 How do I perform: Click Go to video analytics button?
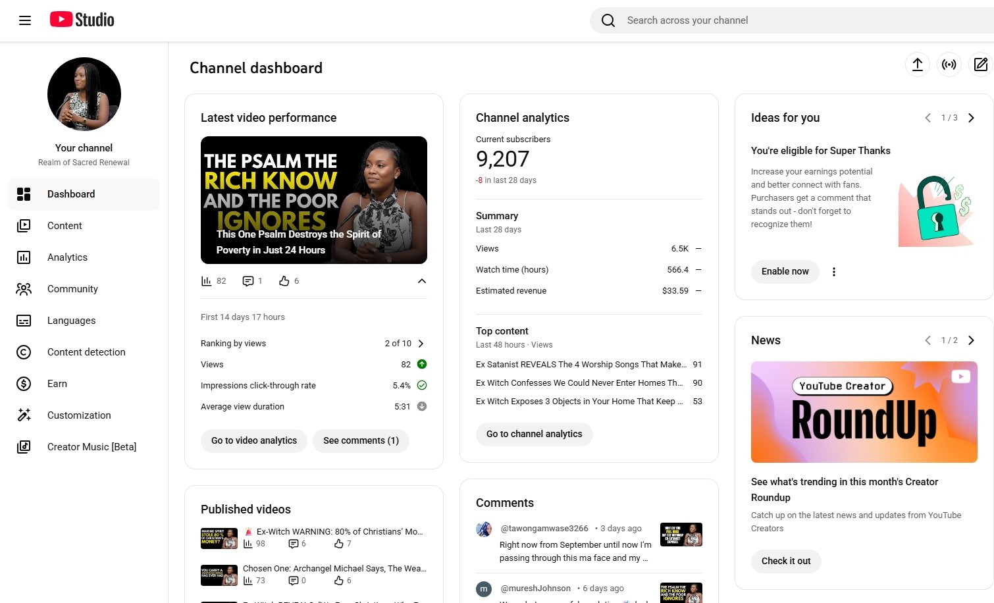254,440
